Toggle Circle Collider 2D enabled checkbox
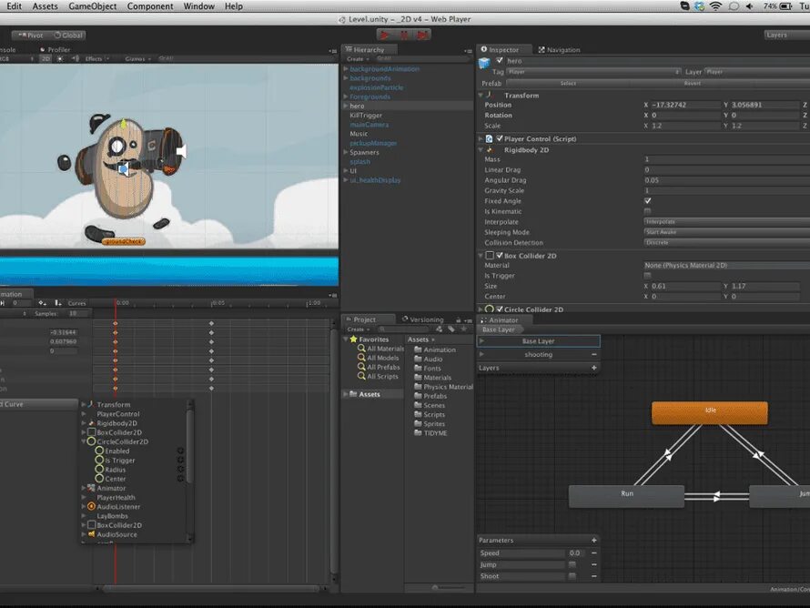The height and width of the screenshot is (608, 810). [500, 309]
